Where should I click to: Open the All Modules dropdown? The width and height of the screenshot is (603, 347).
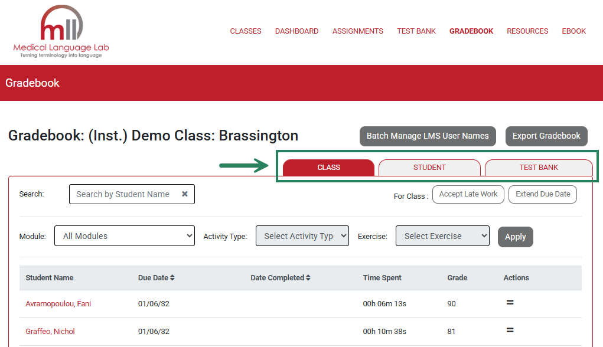(124, 235)
